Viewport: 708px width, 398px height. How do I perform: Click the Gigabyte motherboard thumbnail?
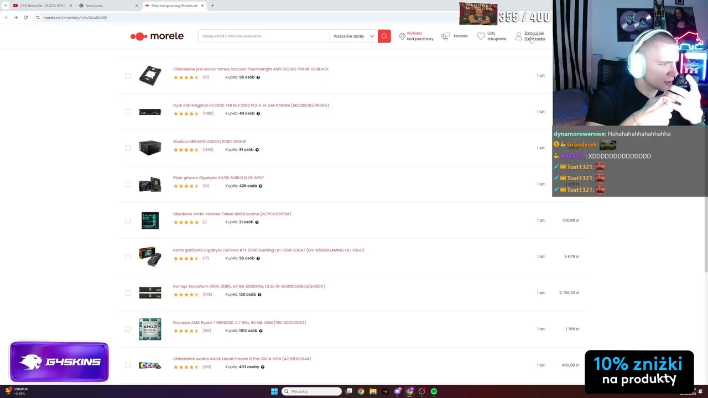[x=150, y=184]
